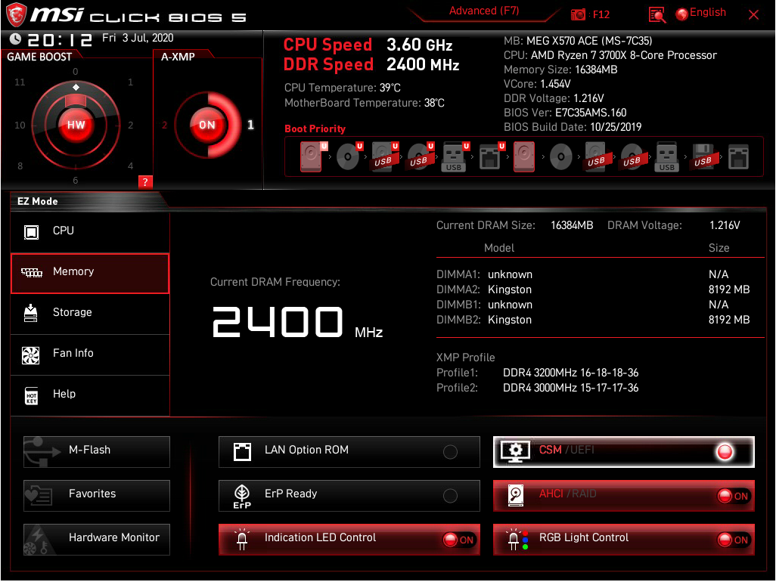Select the legacy hard disk boot icon without U badge
Screen dimensions: 776x582
524,156
